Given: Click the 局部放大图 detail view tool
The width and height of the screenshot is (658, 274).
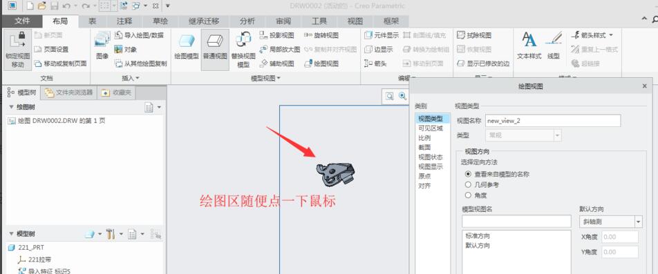Looking at the screenshot, I should pyautogui.click(x=279, y=50).
